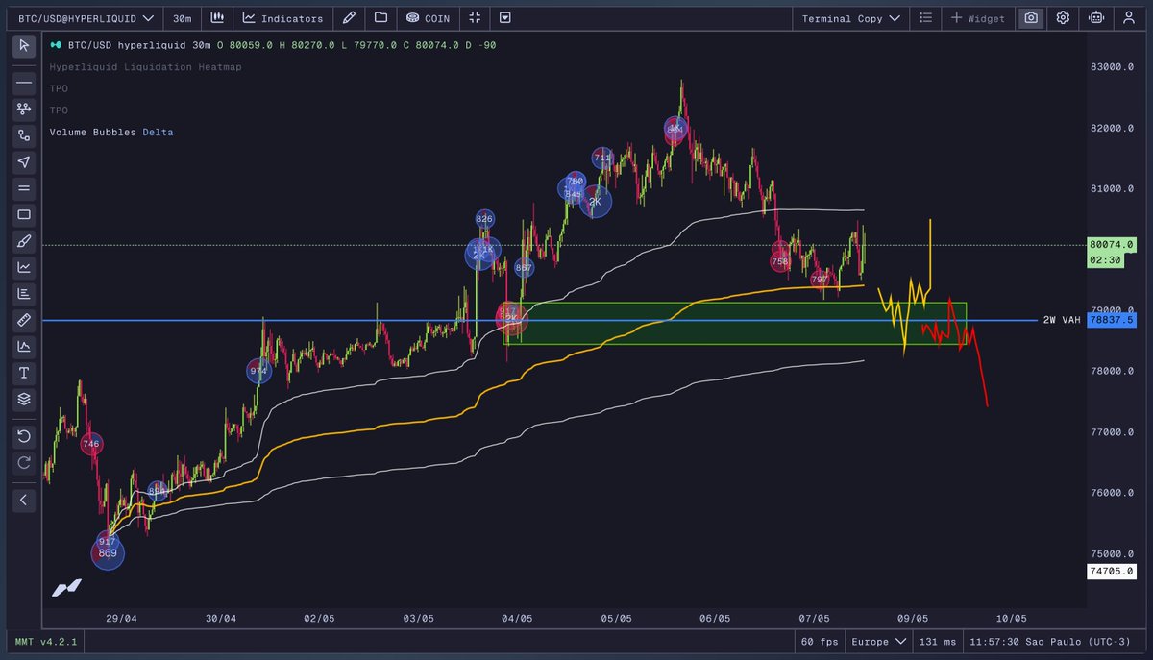This screenshot has height=660, width=1153.
Task: Select the green rectangle zone on chart
Action: click(x=734, y=324)
